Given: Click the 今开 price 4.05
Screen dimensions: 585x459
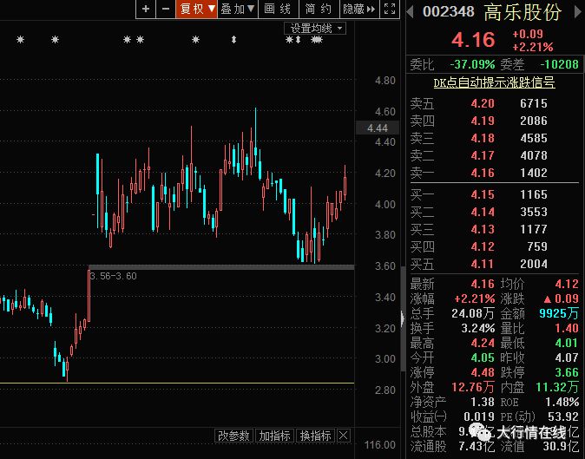Looking at the screenshot, I should [483, 358].
